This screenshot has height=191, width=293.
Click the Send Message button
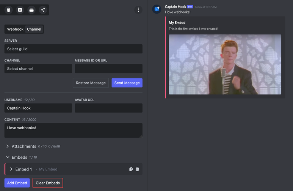(x=127, y=83)
